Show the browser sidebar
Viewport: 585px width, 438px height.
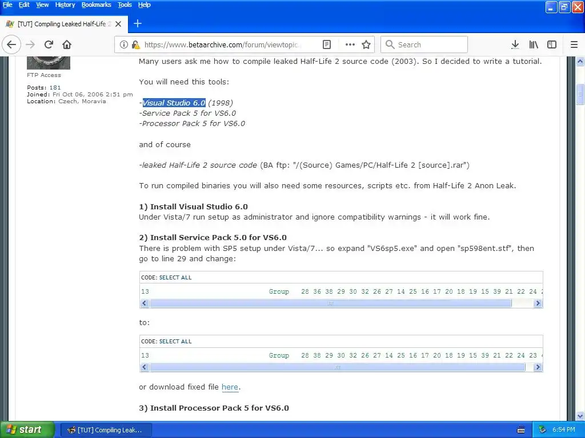coord(552,44)
